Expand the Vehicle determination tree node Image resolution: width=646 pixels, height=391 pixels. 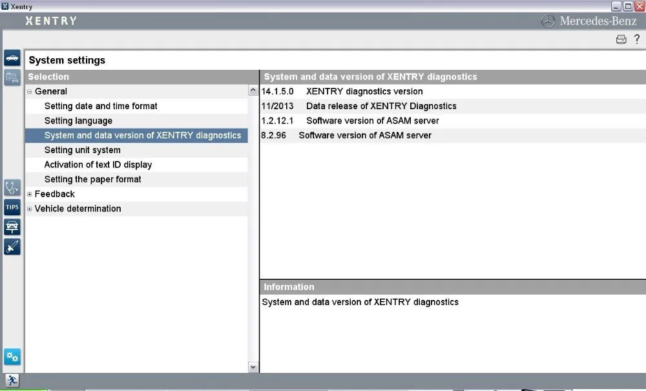click(x=29, y=209)
